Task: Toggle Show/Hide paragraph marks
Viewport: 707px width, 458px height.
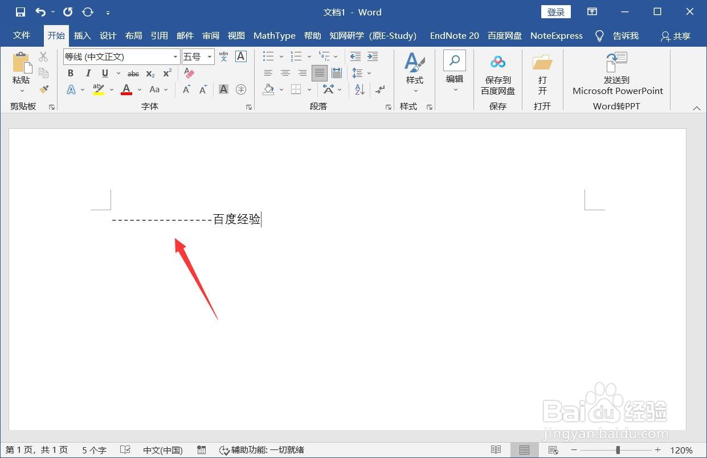Action: 380,89
